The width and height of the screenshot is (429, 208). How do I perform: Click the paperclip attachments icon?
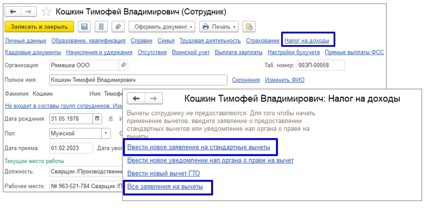[x=118, y=26]
